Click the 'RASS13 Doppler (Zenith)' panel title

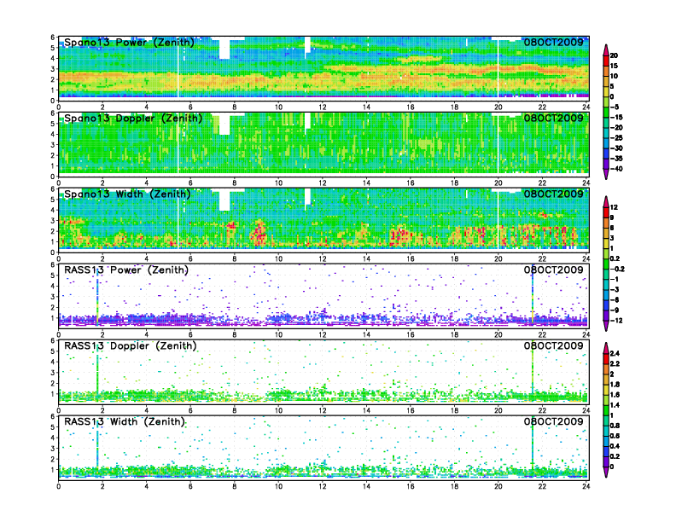tap(131, 345)
